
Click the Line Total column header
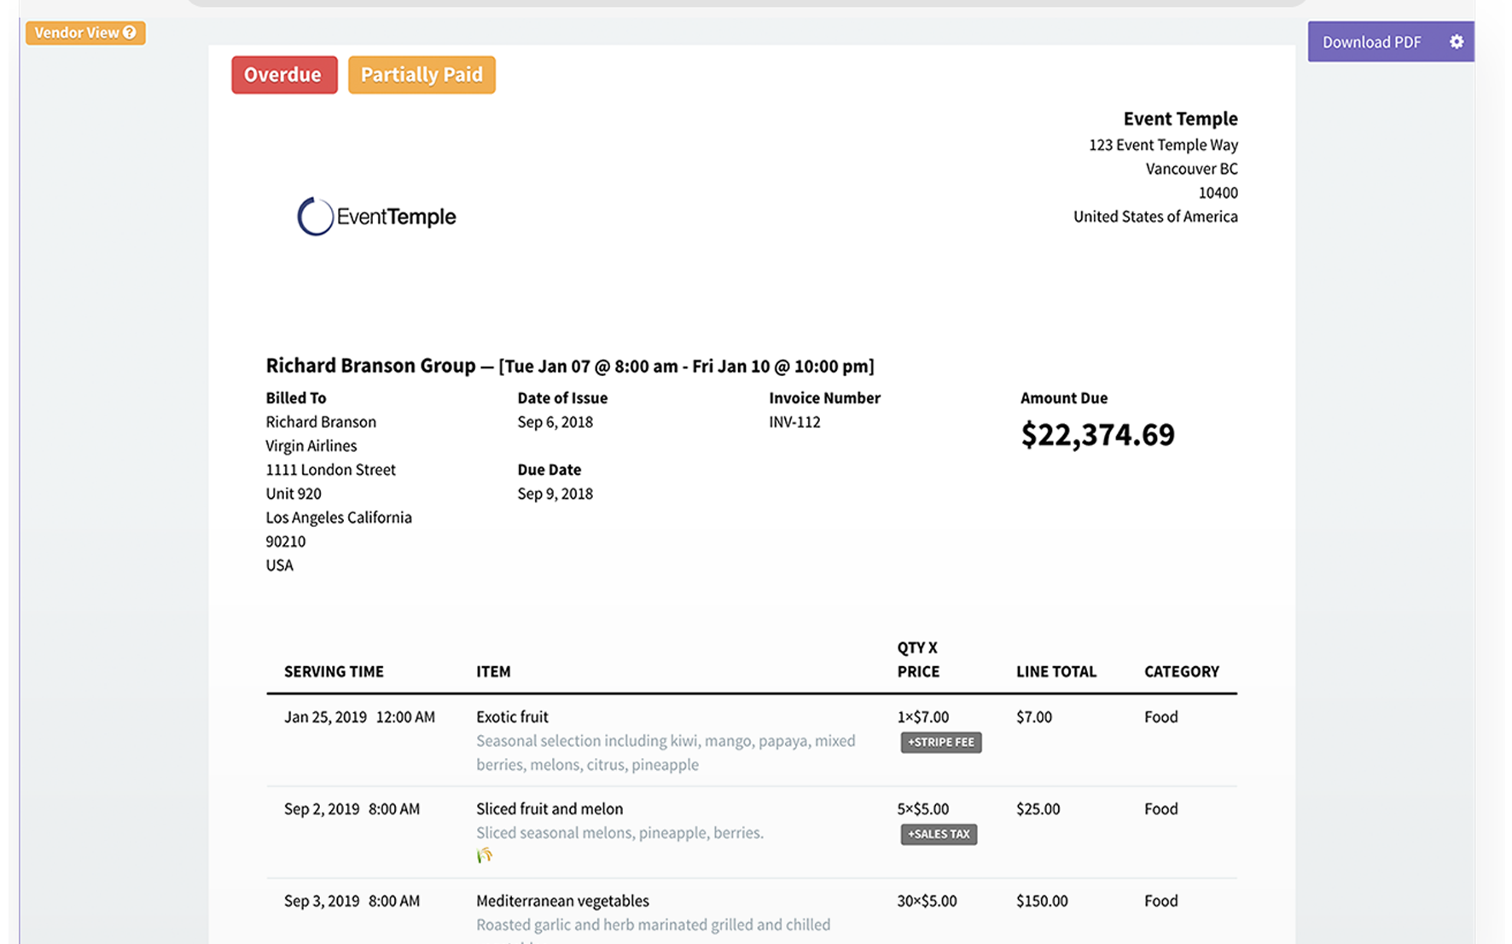coord(1055,672)
